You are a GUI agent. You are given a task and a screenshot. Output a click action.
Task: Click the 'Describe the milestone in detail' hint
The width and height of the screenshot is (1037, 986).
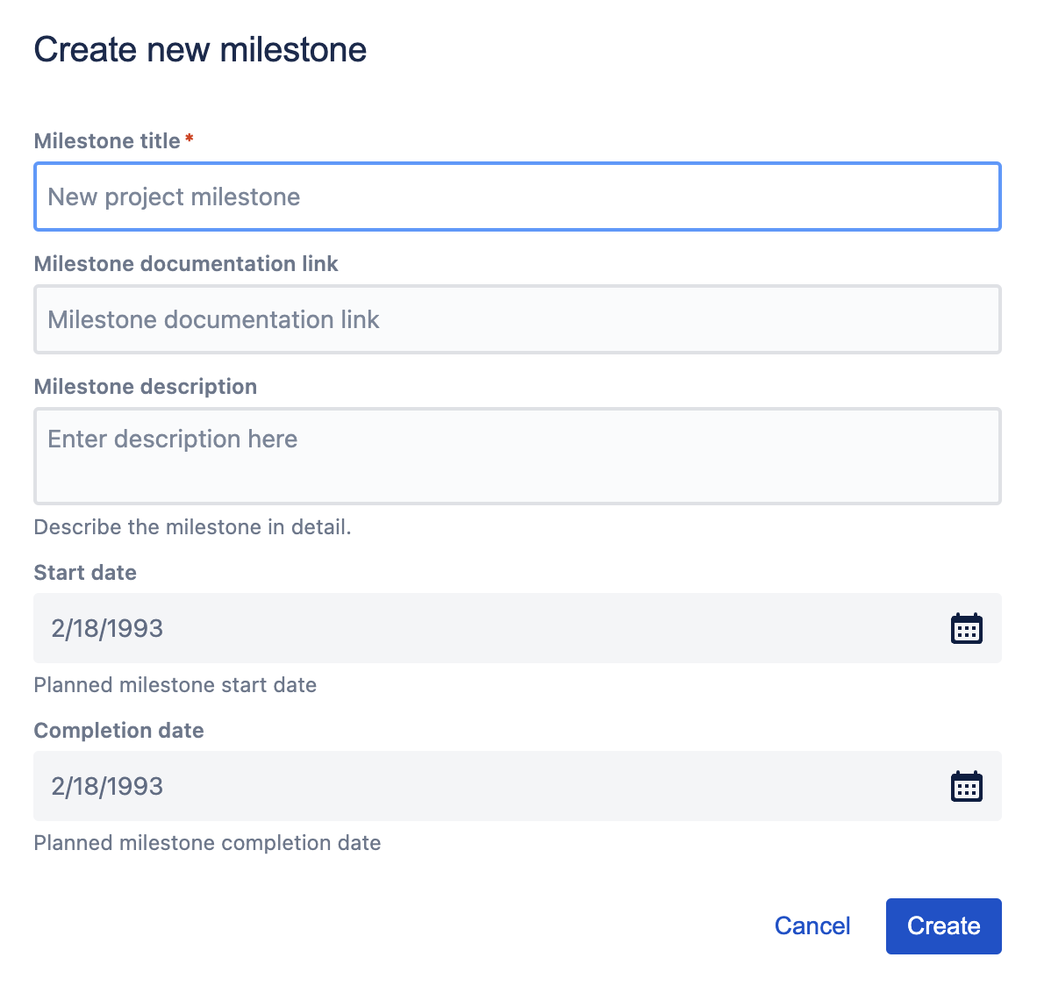pos(192,527)
